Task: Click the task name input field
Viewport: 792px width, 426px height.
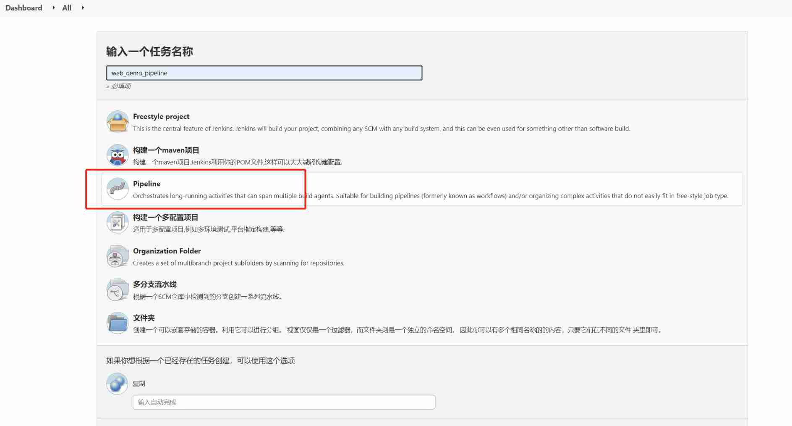Action: [x=264, y=73]
